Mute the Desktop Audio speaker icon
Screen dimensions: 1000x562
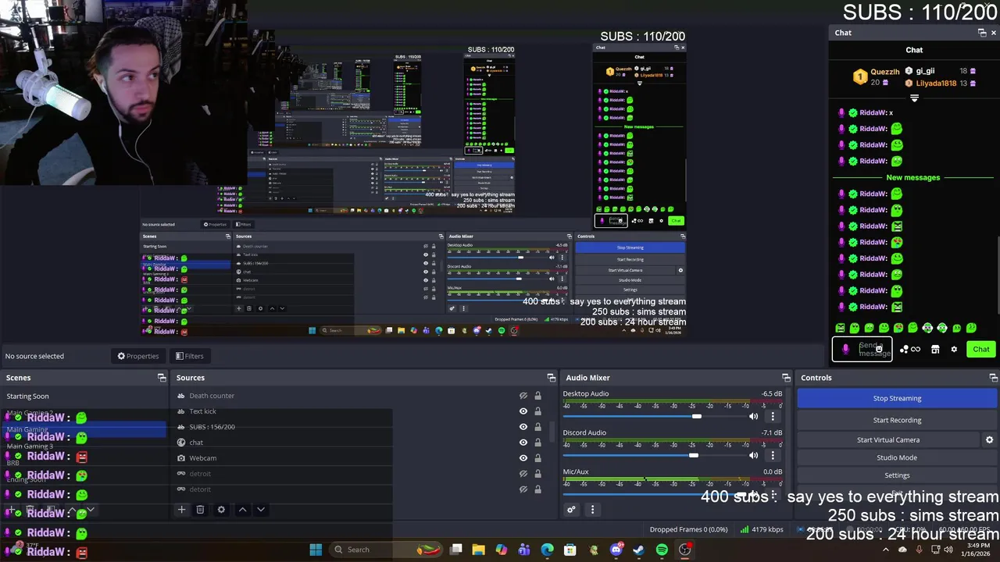point(753,416)
